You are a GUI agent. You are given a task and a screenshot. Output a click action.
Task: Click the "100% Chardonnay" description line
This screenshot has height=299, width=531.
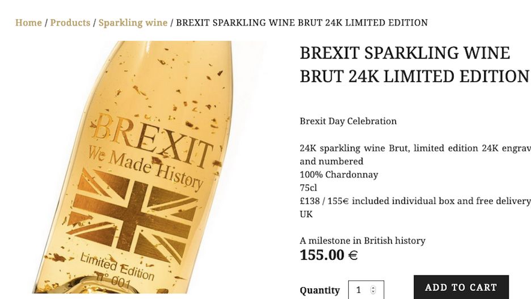coord(339,174)
